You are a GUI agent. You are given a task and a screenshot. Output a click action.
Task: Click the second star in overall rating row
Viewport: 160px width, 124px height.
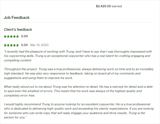tap(8, 36)
